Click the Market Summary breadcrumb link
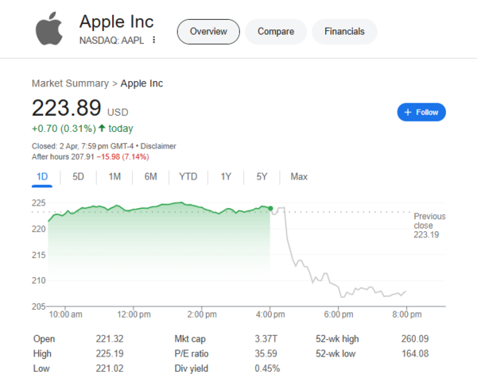477x378 pixels. (x=70, y=83)
